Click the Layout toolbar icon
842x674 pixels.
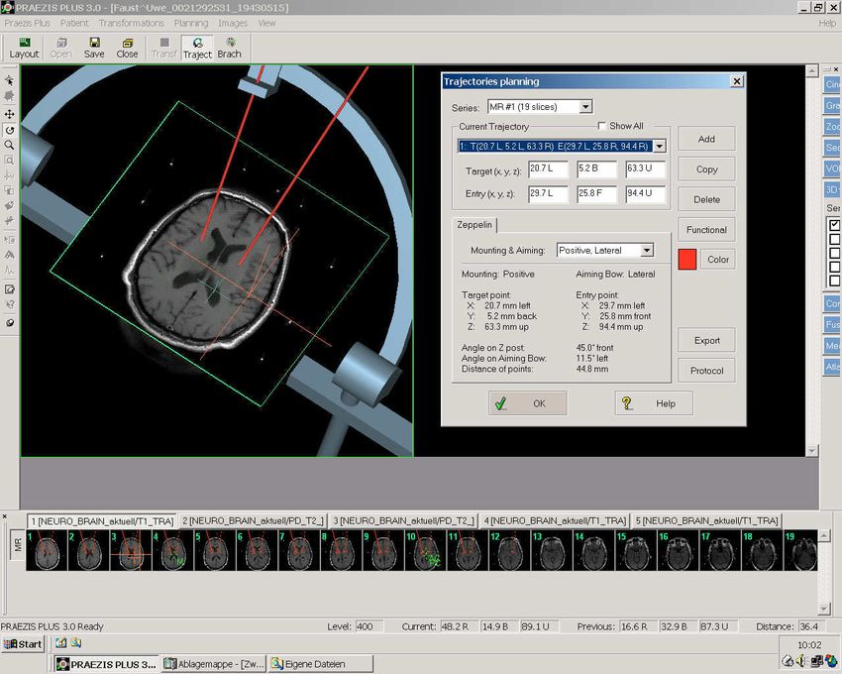point(24,48)
